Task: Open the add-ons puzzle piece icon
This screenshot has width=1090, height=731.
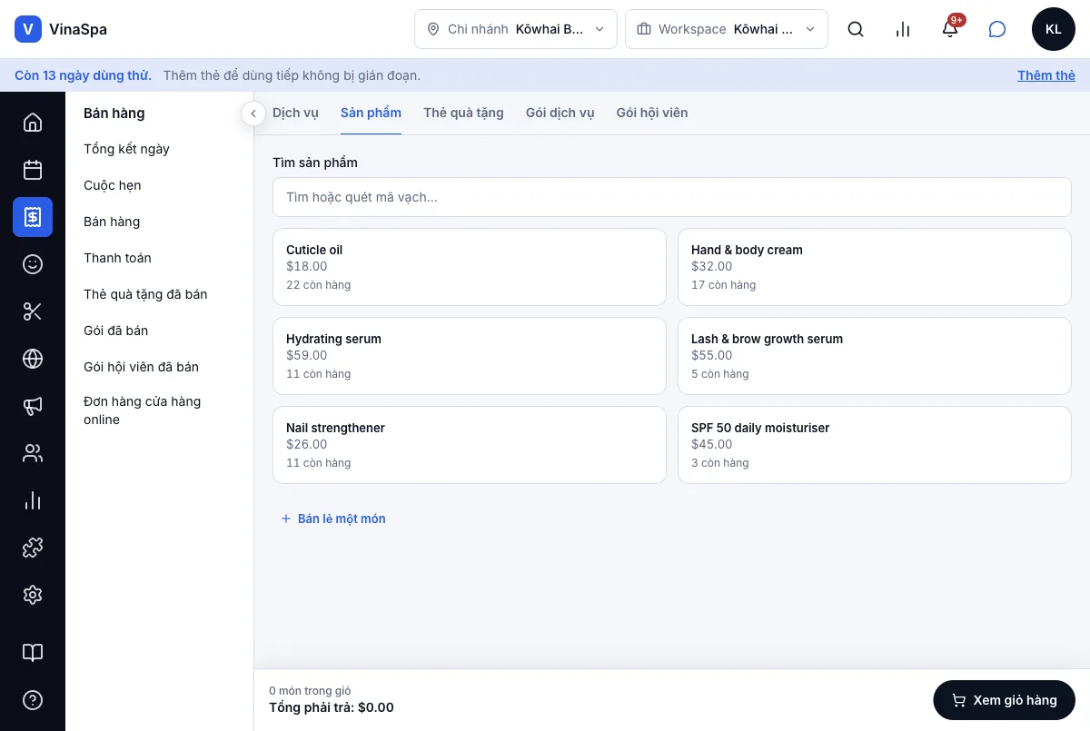Action: pos(33,548)
